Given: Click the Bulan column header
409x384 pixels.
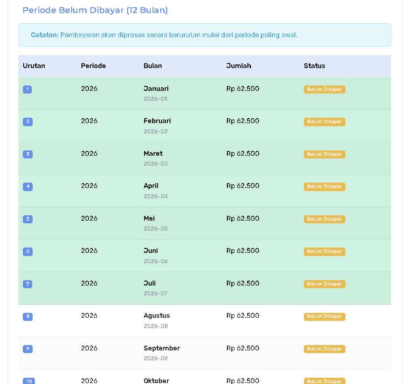Looking at the screenshot, I should point(153,66).
